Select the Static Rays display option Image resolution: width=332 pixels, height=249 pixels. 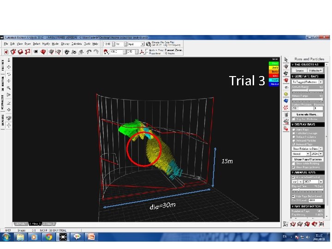tap(293, 130)
